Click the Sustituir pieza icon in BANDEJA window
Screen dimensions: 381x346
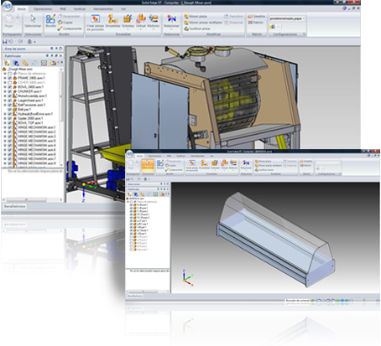(257, 170)
